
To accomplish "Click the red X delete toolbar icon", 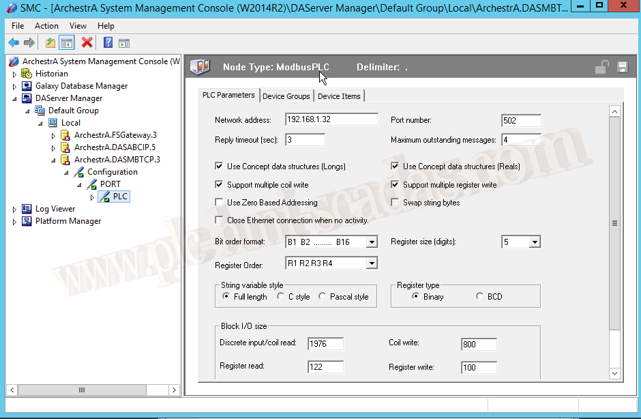I will (x=87, y=43).
